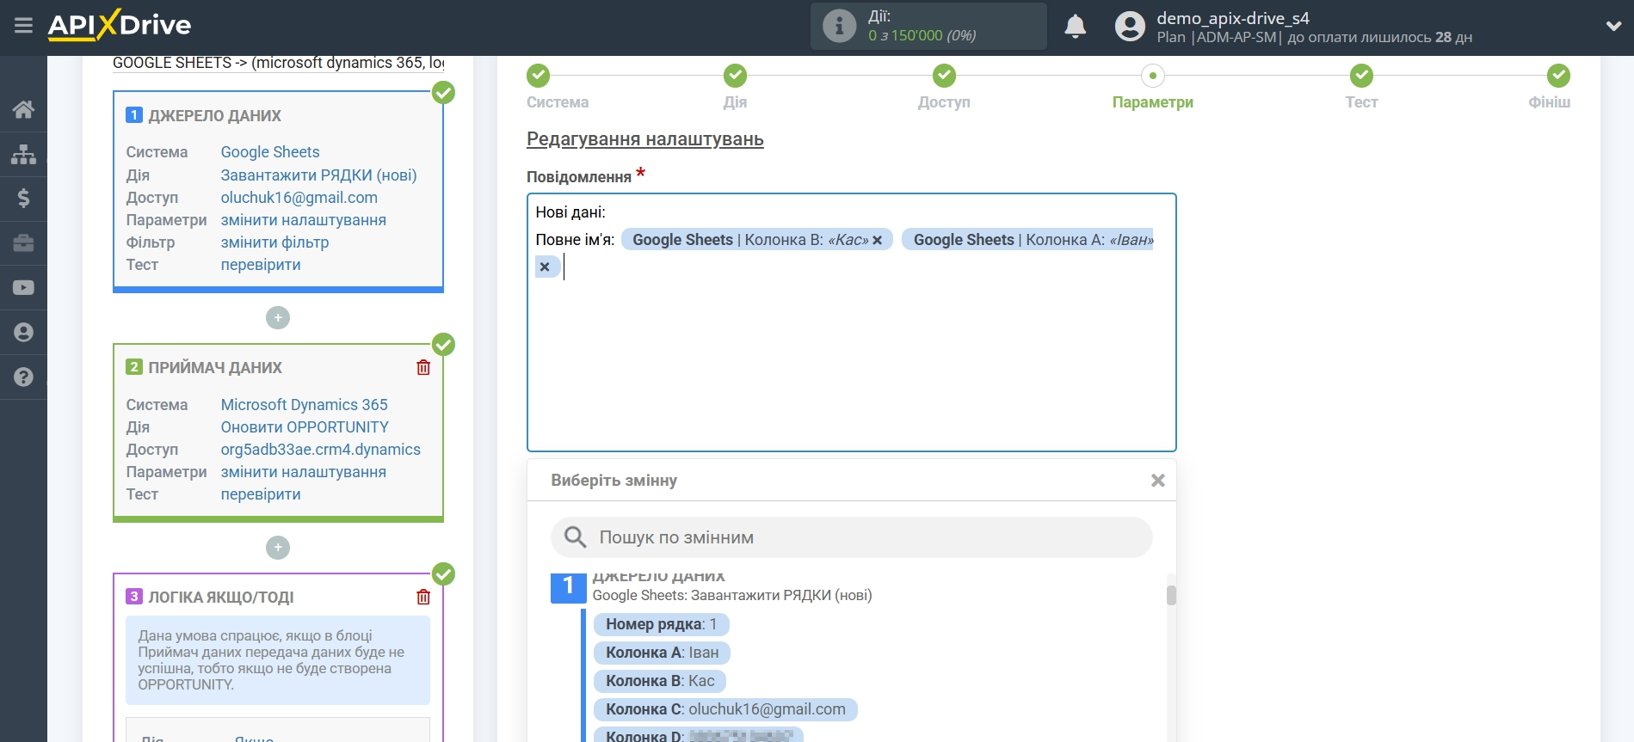Screen dimensions: 1634x742
Task: Expand the account dropdown chevron
Action: 1613,27
